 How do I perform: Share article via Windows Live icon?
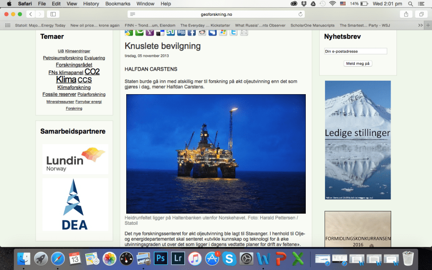click(x=223, y=33)
